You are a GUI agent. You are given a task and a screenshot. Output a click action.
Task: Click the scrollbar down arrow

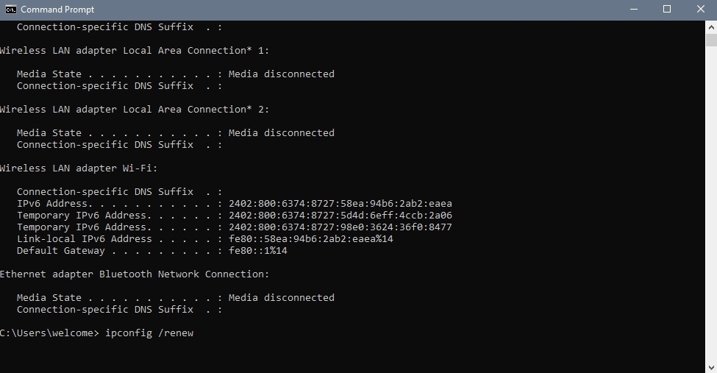tap(711, 367)
